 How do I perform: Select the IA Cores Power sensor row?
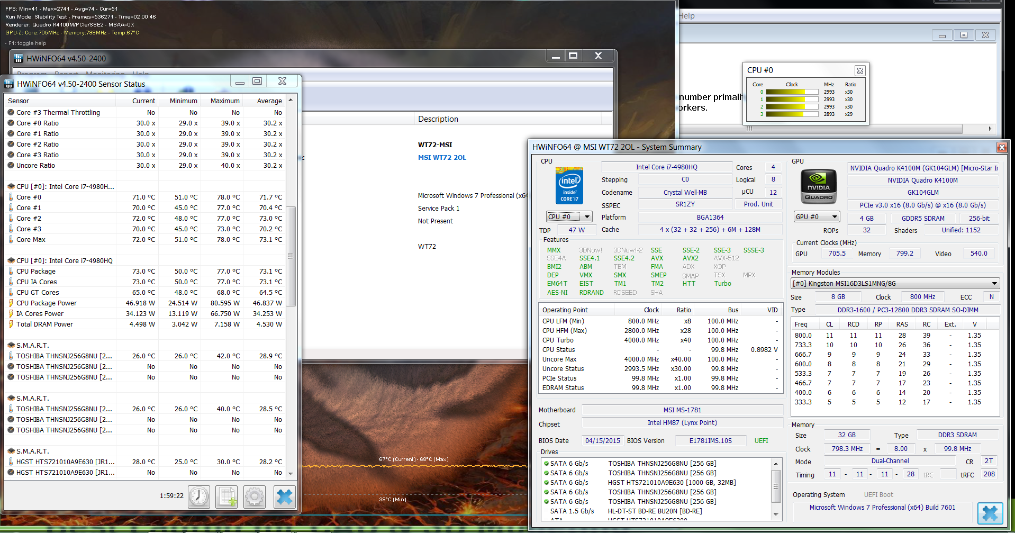coord(145,313)
